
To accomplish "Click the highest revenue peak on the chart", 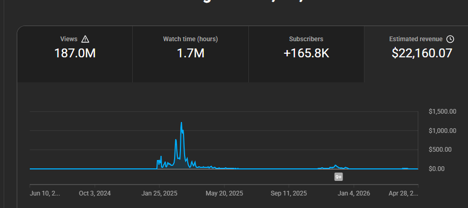I will (x=181, y=123).
